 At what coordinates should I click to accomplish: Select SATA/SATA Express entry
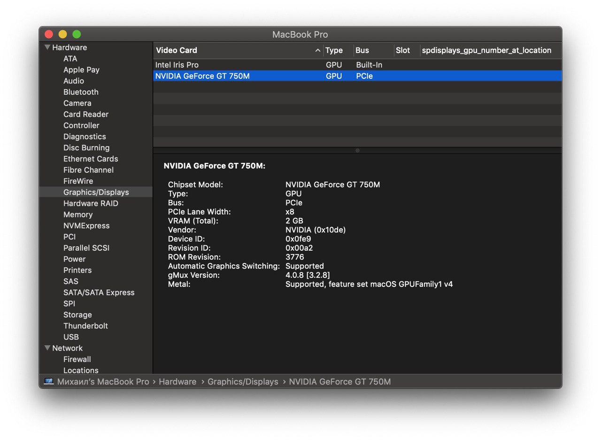click(99, 293)
